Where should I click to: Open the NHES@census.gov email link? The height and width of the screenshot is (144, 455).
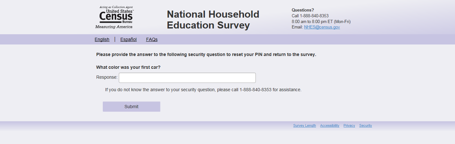[322, 27]
